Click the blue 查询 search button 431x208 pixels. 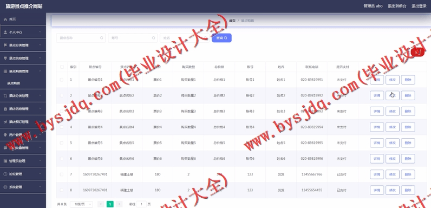pyautogui.click(x=221, y=38)
